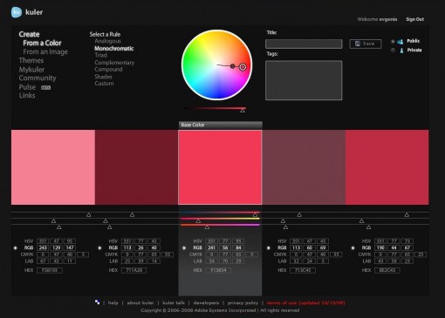
Task: Click the kuler logo icon
Action: (17, 12)
